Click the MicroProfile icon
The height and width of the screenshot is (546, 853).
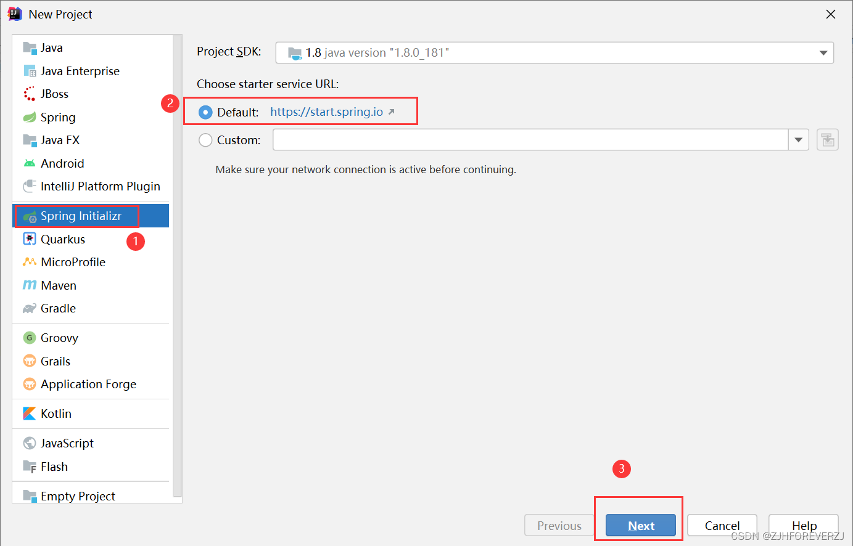coord(29,262)
